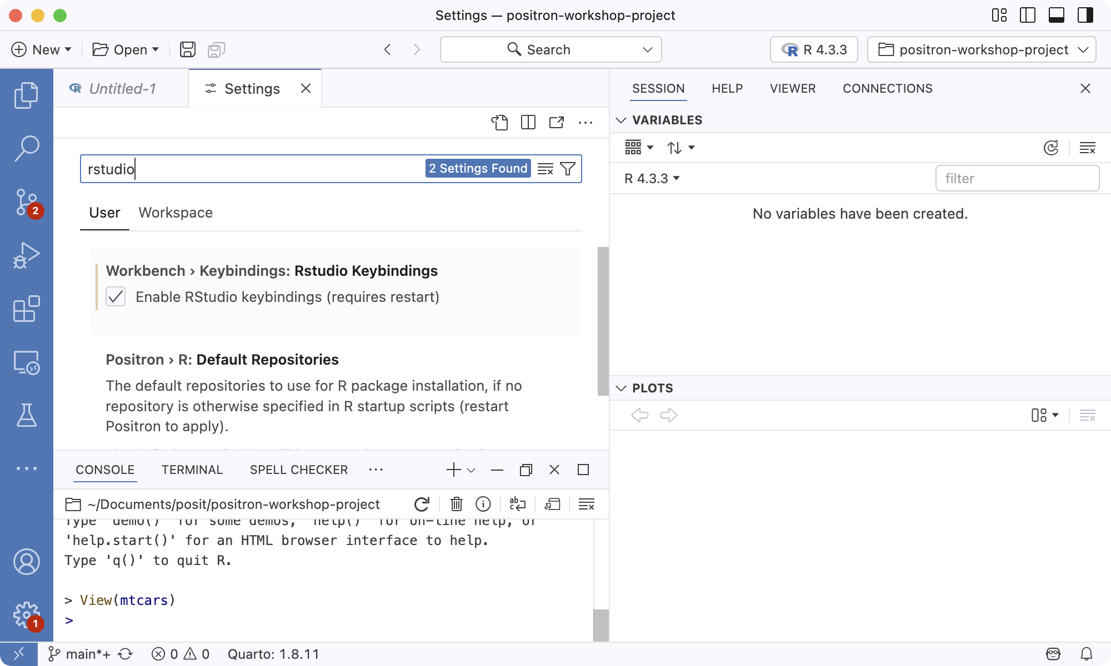The image size is (1111, 666).
Task: Toggle the bottom panel layout
Action: 1057,15
